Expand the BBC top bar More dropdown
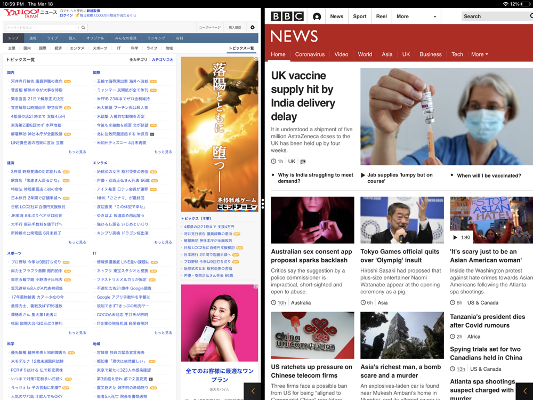Viewport: 533px width, 400px height. [x=416, y=17]
